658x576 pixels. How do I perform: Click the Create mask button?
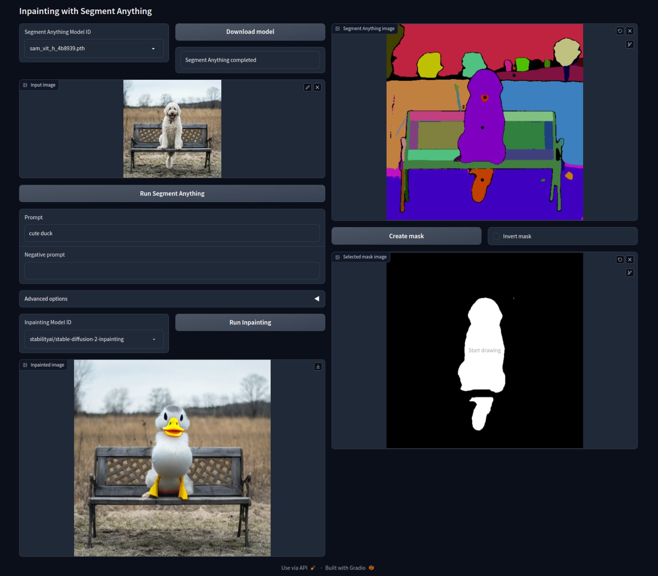406,236
